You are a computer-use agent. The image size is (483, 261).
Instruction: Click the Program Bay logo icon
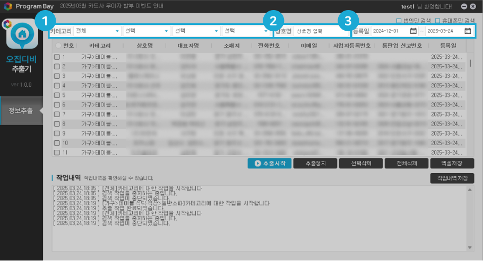(x=7, y=6)
